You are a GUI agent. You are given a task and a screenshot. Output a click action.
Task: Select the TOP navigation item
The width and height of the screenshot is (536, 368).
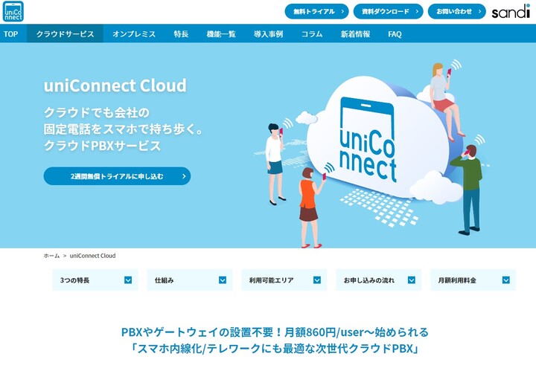click(x=11, y=33)
